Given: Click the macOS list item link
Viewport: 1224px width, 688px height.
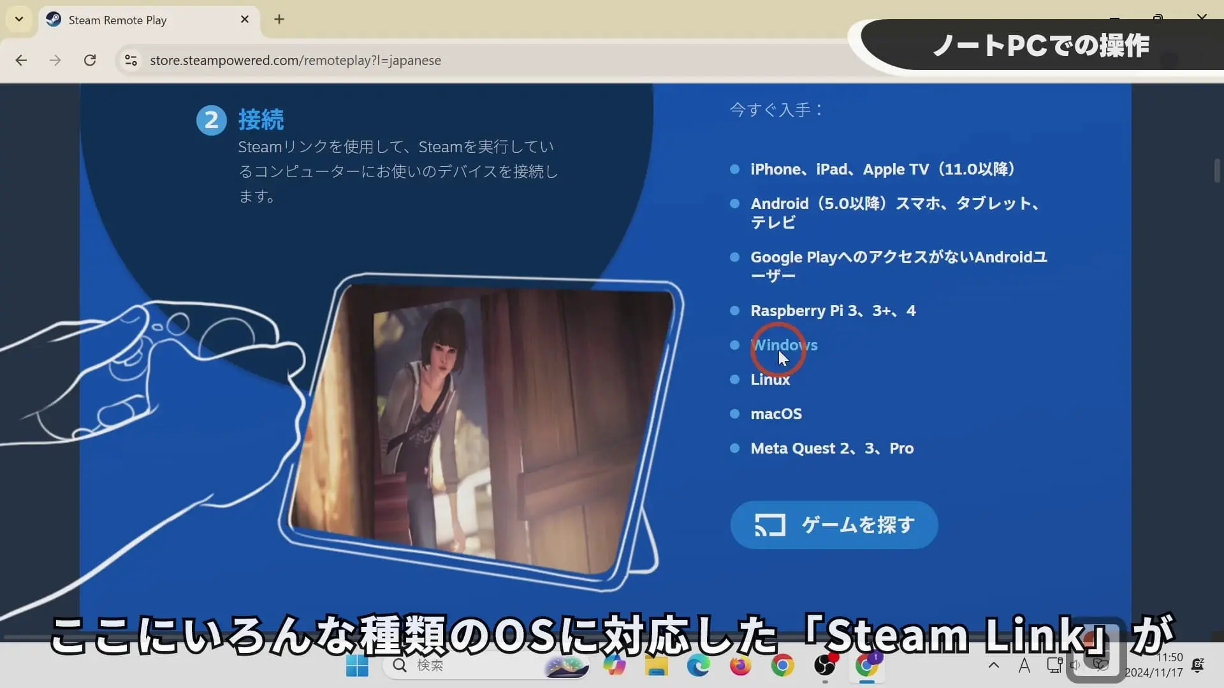Looking at the screenshot, I should (776, 413).
